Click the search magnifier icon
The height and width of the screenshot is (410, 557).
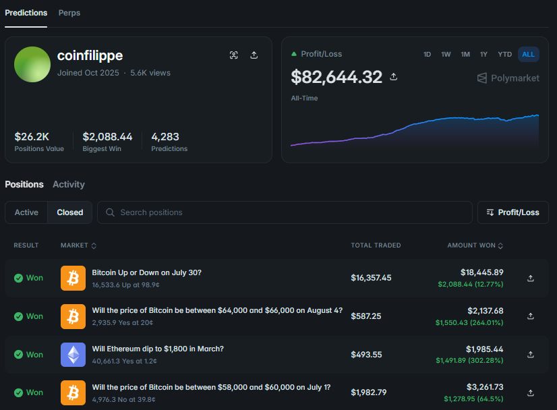click(110, 212)
